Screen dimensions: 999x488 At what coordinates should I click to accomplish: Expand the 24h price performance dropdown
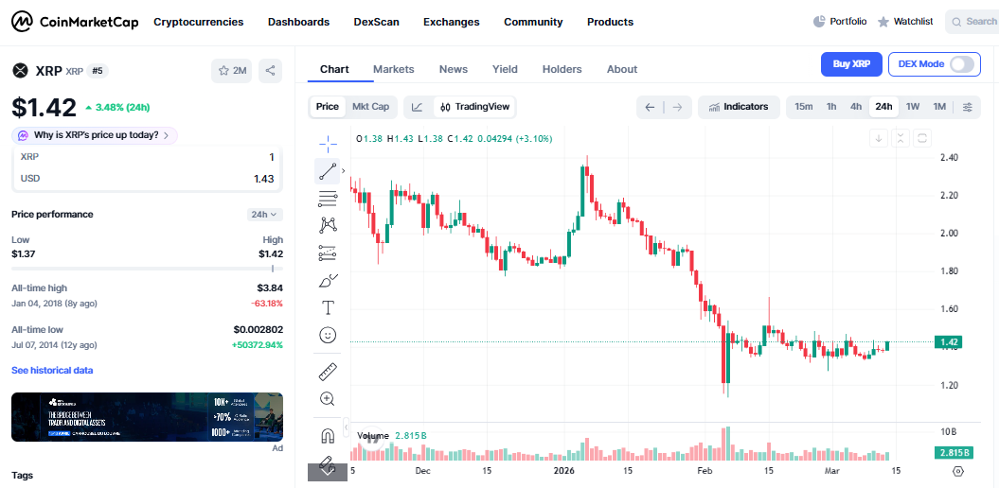[264, 215]
